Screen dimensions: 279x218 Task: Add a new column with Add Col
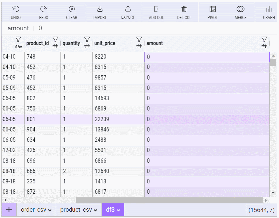click(156, 9)
